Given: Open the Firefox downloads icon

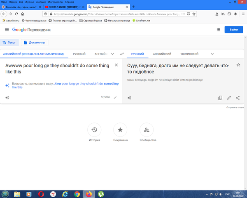Looking at the screenshot, I should (x=217, y=14).
